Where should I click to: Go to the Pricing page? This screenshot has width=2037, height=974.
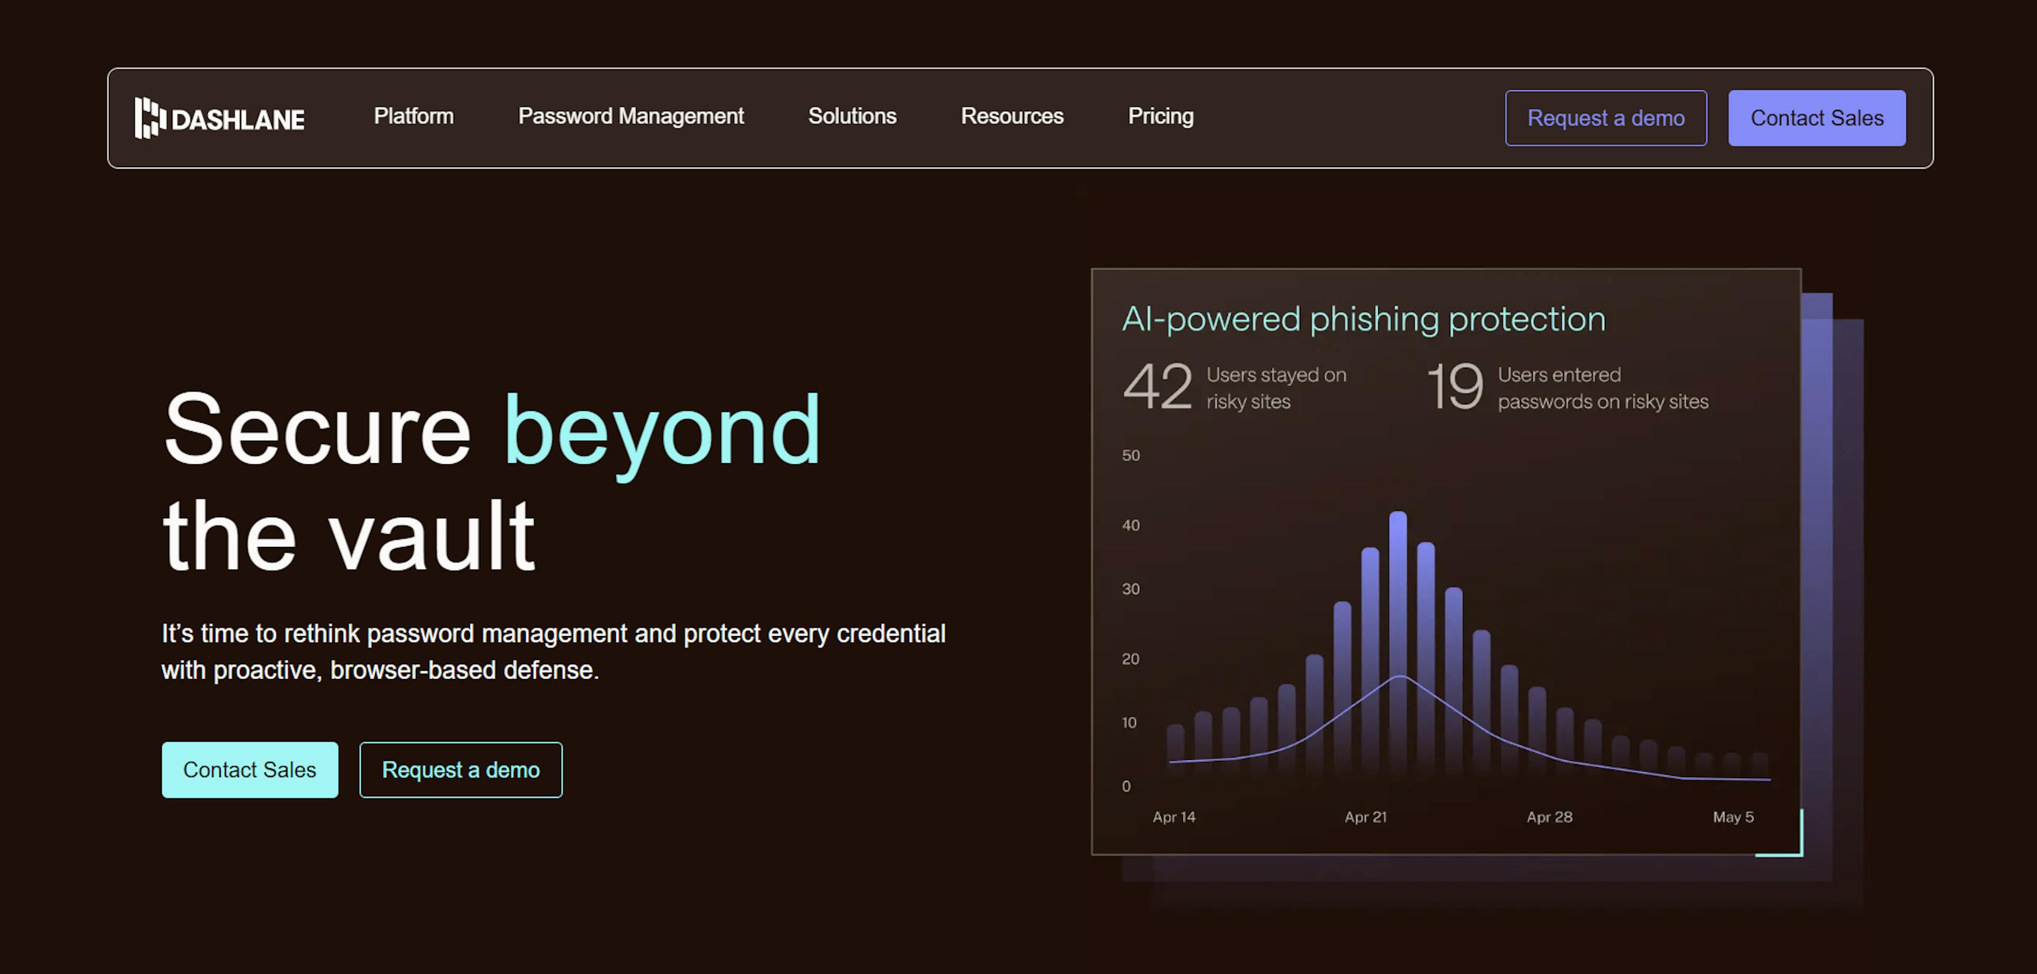(x=1160, y=117)
